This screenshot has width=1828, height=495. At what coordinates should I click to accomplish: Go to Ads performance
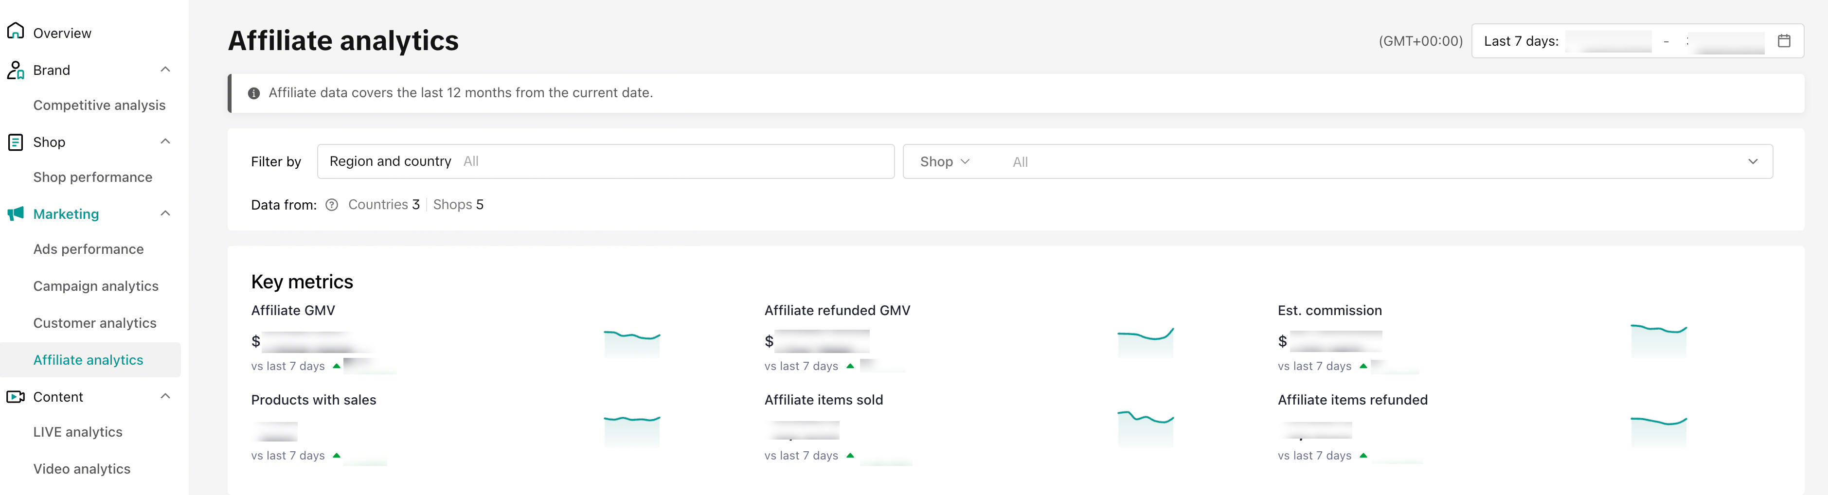89,249
